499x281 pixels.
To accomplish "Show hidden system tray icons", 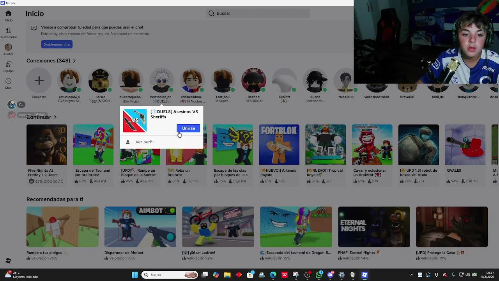I will pos(411,275).
